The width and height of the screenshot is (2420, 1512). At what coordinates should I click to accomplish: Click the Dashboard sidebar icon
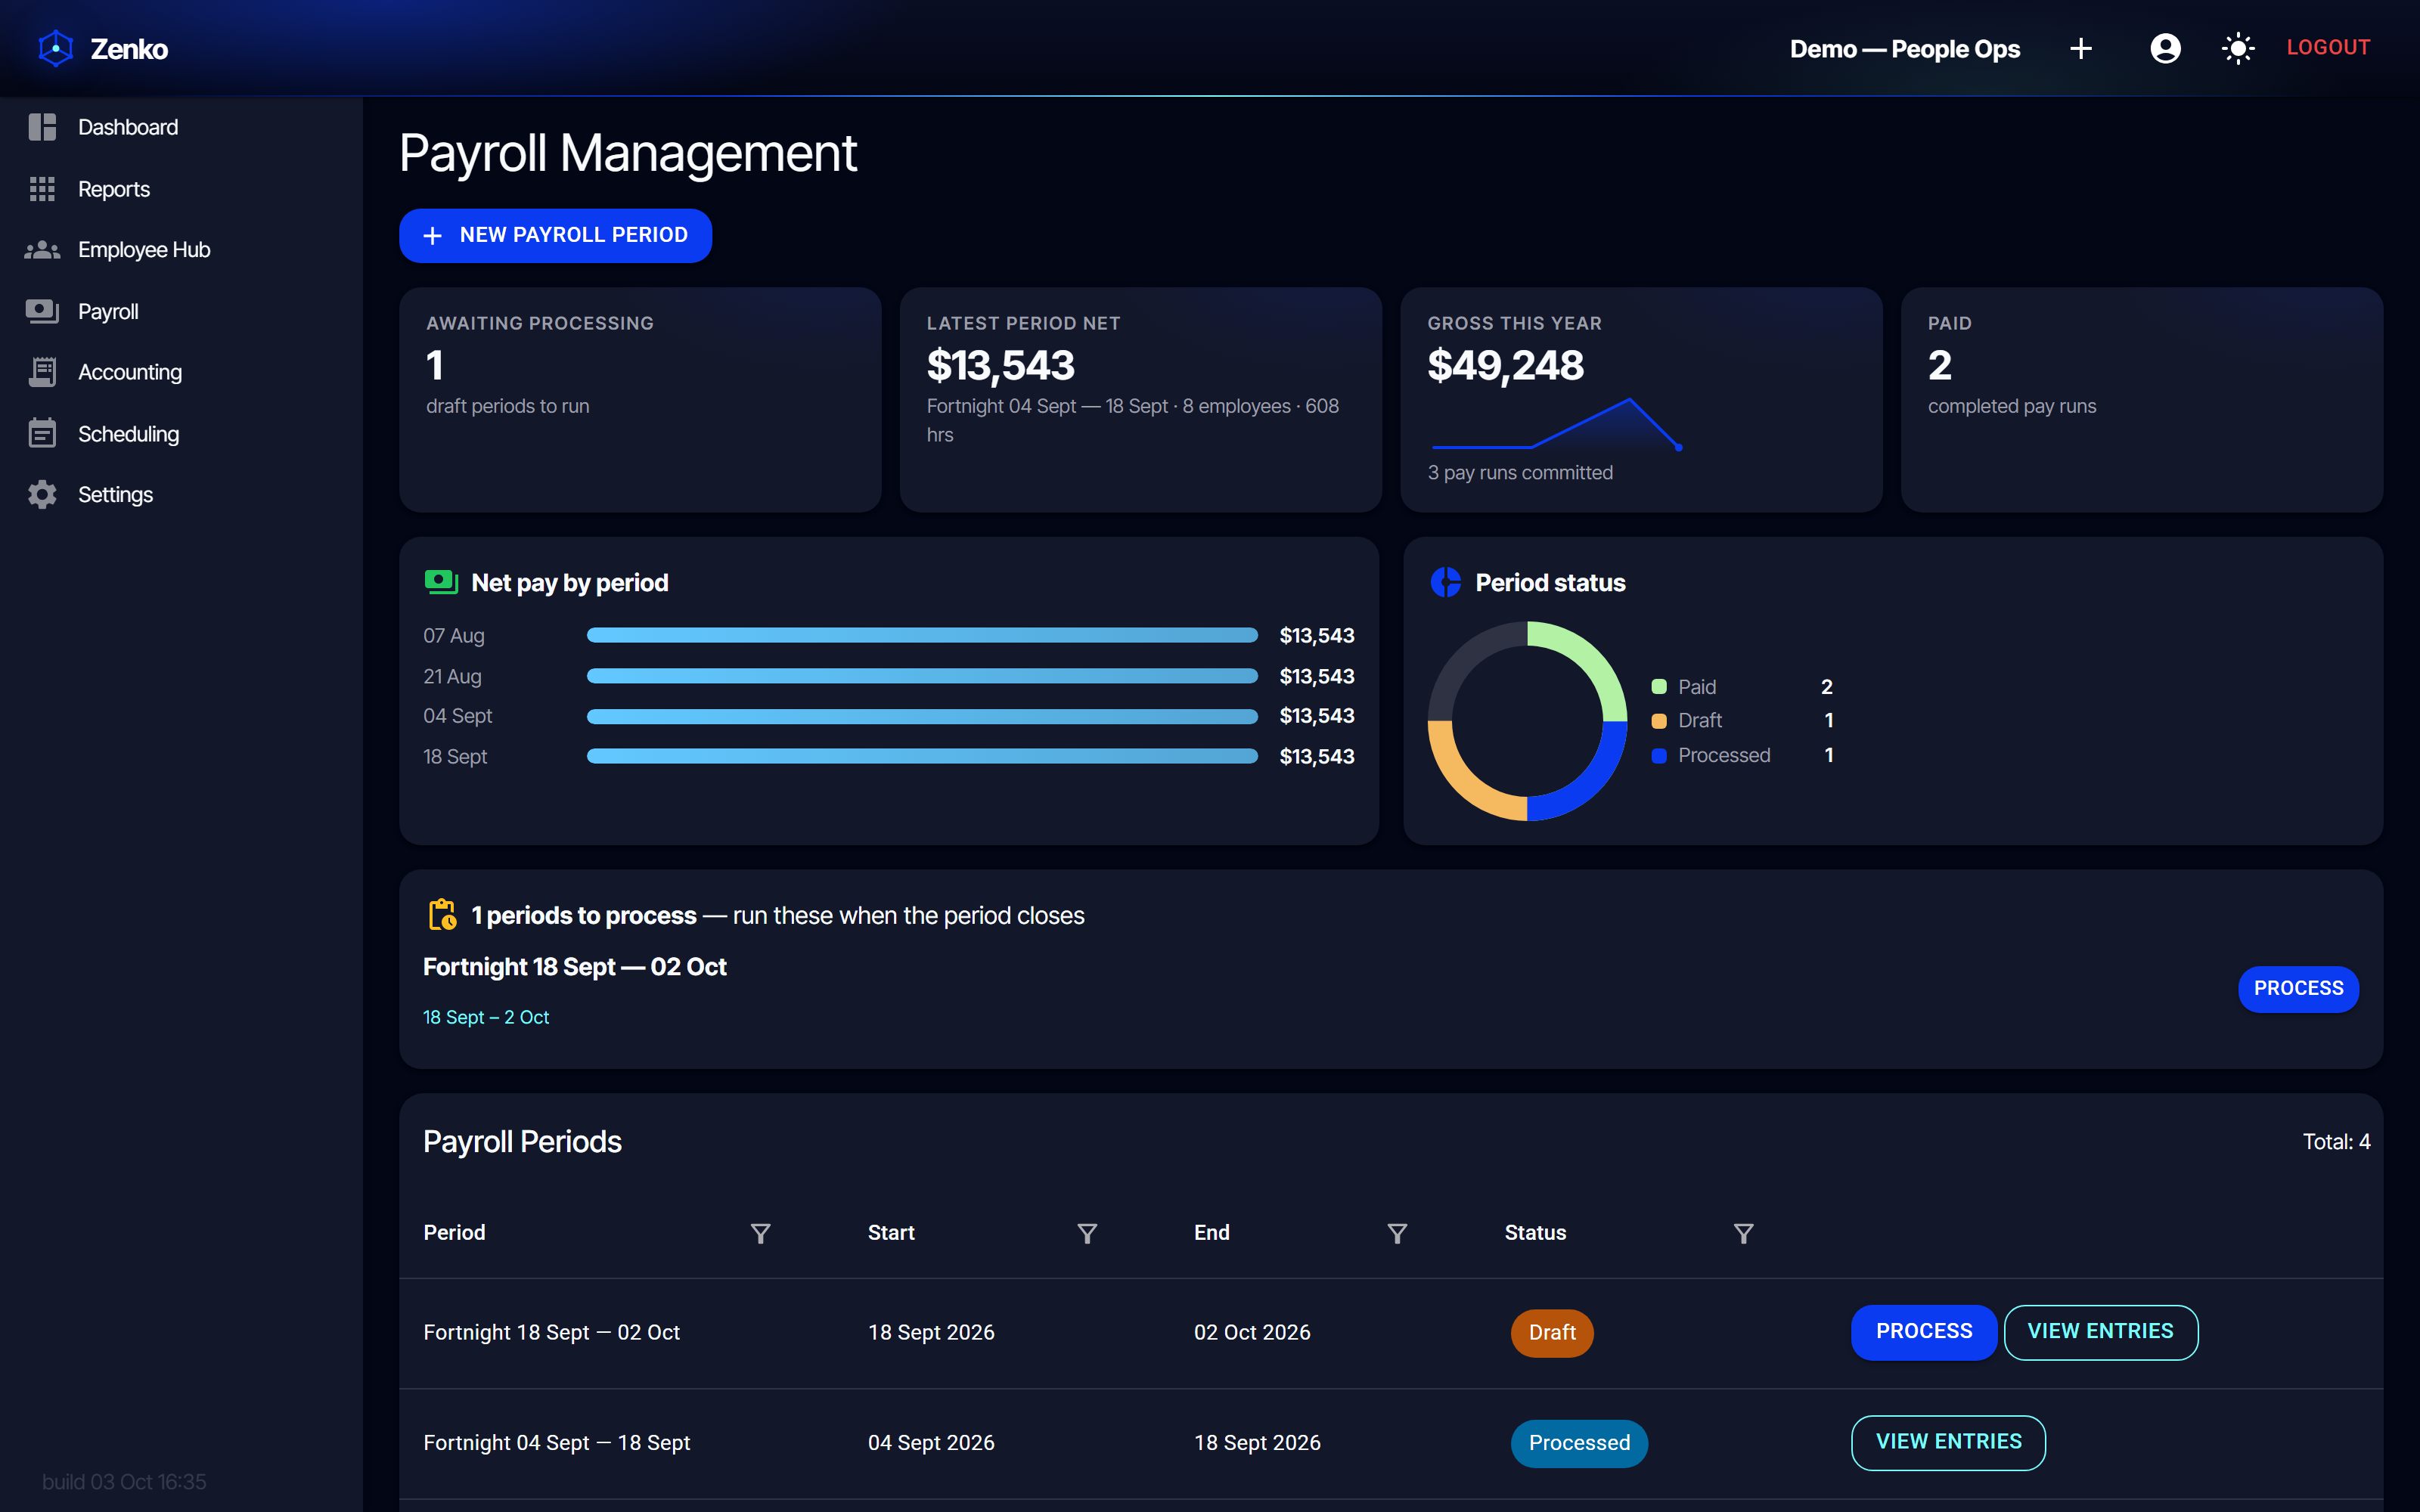click(42, 127)
